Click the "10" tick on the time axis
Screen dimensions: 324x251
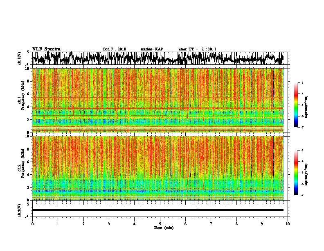288,224
